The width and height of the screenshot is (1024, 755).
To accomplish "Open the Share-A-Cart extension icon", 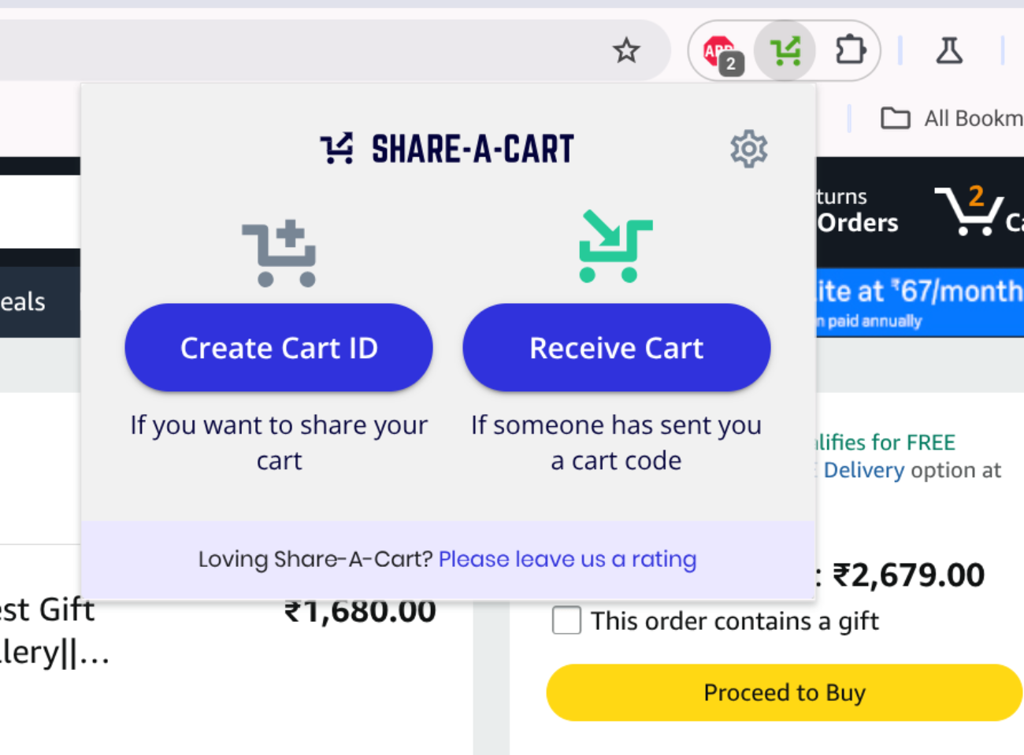I will (785, 50).
